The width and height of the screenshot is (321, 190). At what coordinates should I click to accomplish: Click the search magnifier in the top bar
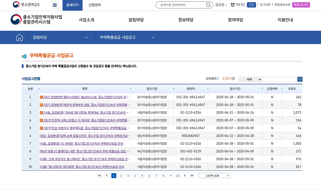(208, 5)
